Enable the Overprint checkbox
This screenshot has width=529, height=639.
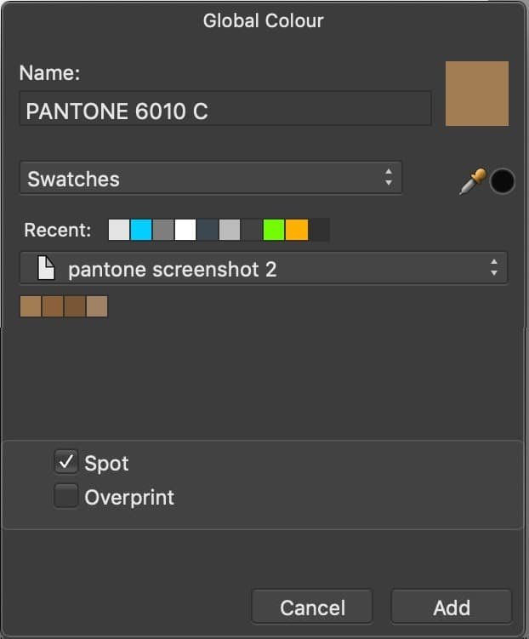pos(66,496)
